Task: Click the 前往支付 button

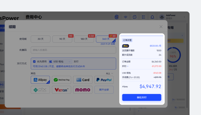Action: coord(142,97)
